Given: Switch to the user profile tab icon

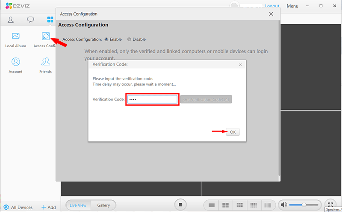Looking at the screenshot, I should click(11, 20).
